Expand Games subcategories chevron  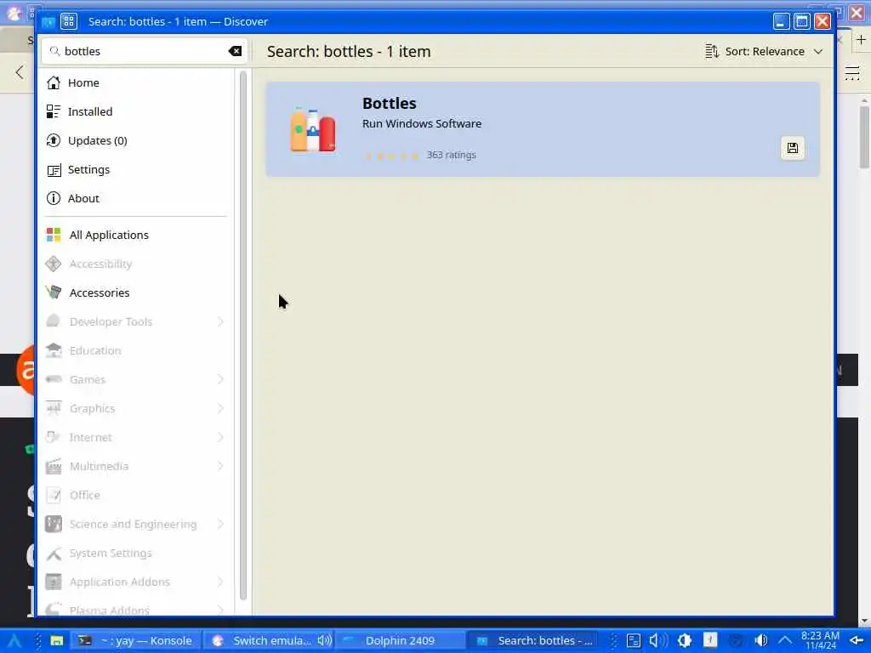[x=220, y=379]
